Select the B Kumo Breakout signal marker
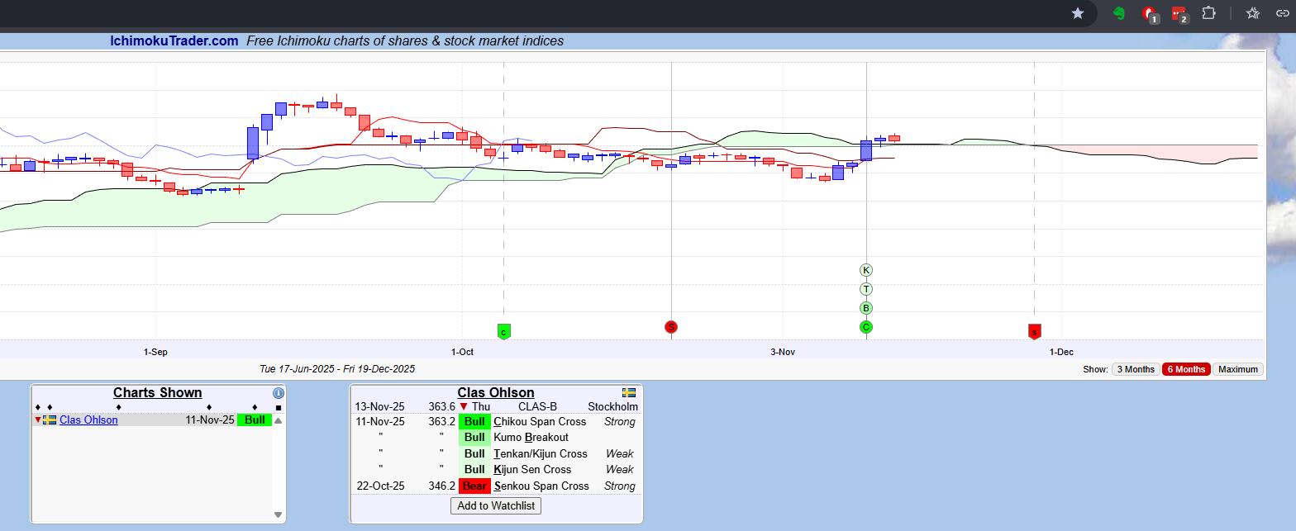The width and height of the screenshot is (1296, 531). [x=866, y=308]
